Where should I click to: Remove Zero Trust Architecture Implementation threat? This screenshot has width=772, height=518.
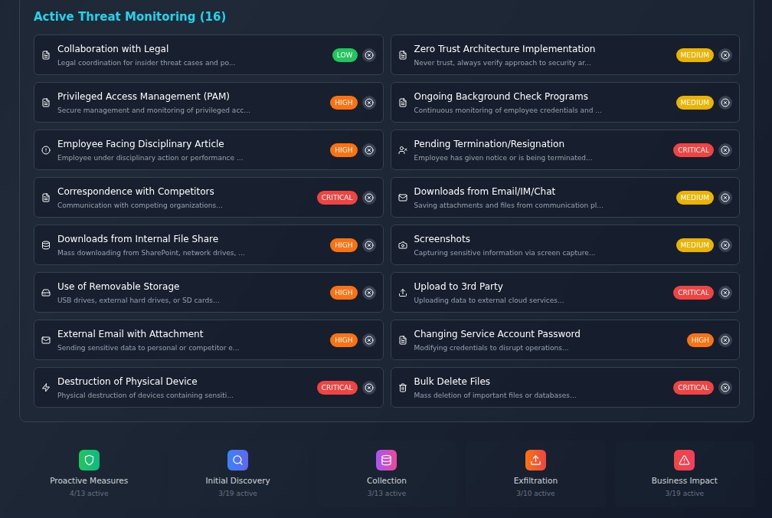725,55
